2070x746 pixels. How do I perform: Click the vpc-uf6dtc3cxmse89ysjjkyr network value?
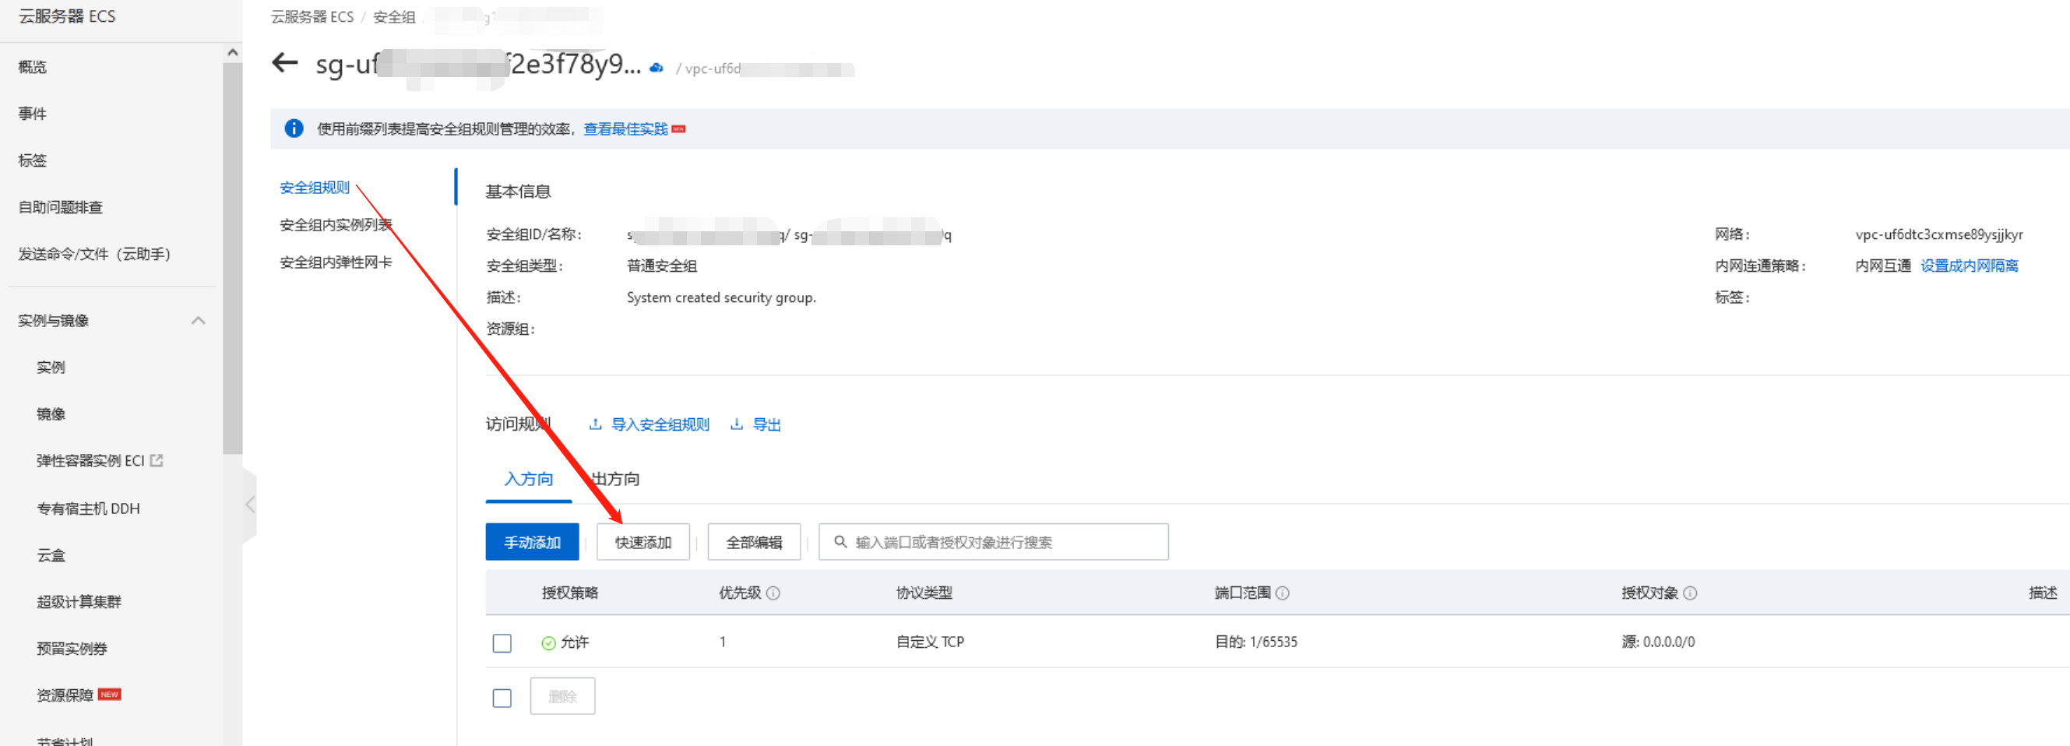[1939, 234]
